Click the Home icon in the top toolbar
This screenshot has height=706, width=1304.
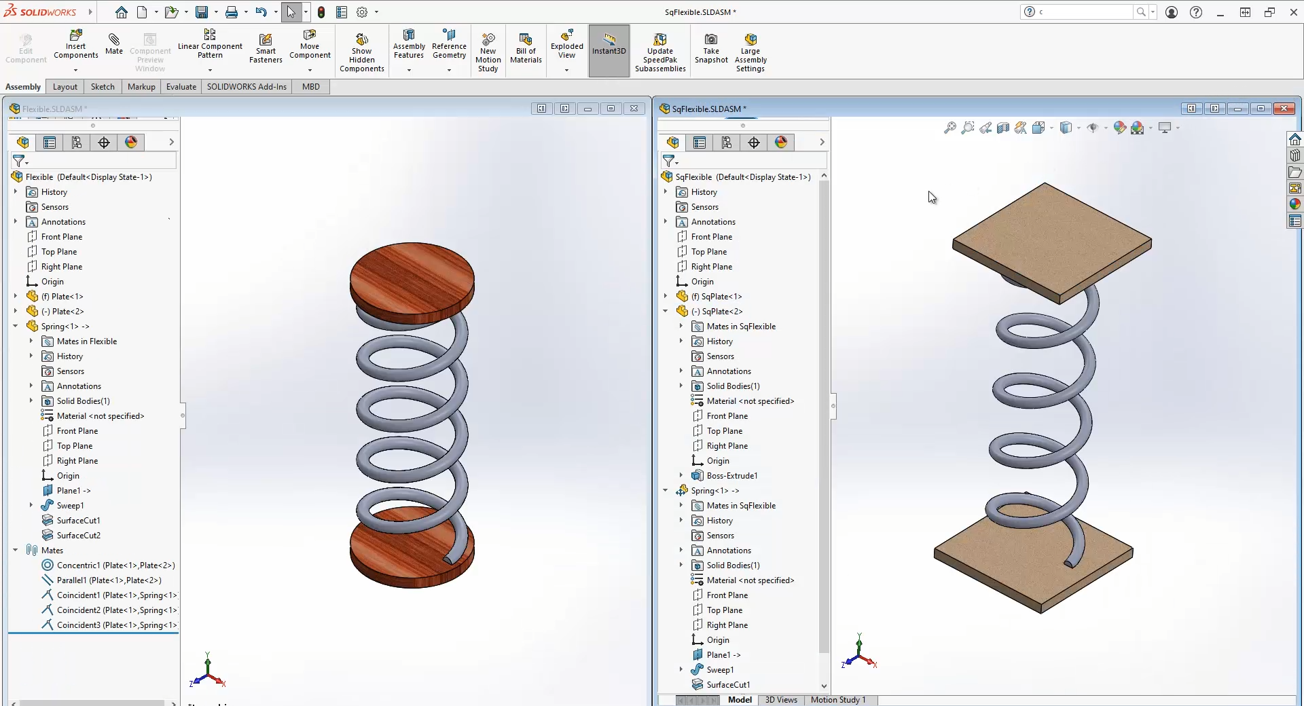point(121,12)
